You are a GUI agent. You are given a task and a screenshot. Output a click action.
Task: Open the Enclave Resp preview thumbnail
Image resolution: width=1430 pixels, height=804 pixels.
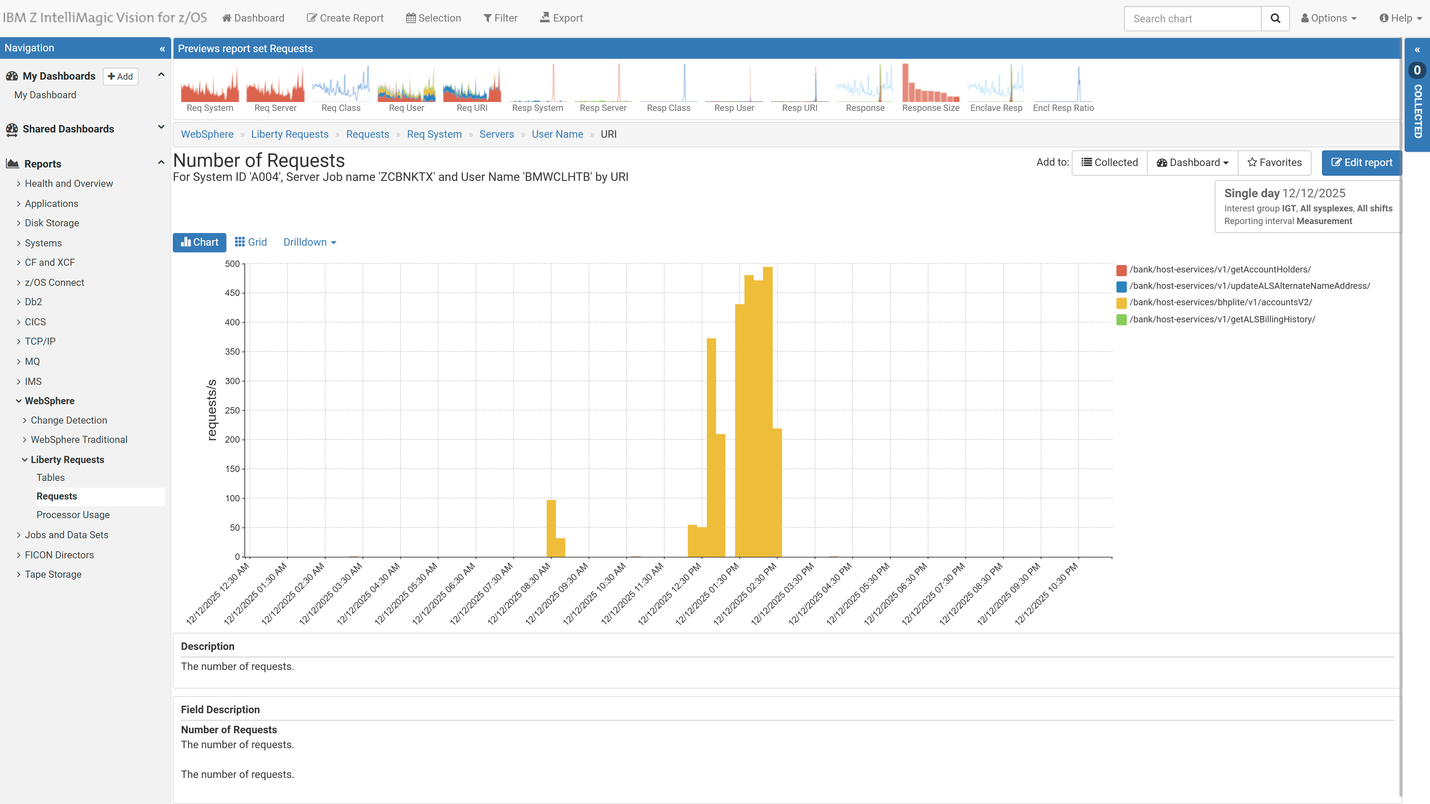tap(996, 88)
